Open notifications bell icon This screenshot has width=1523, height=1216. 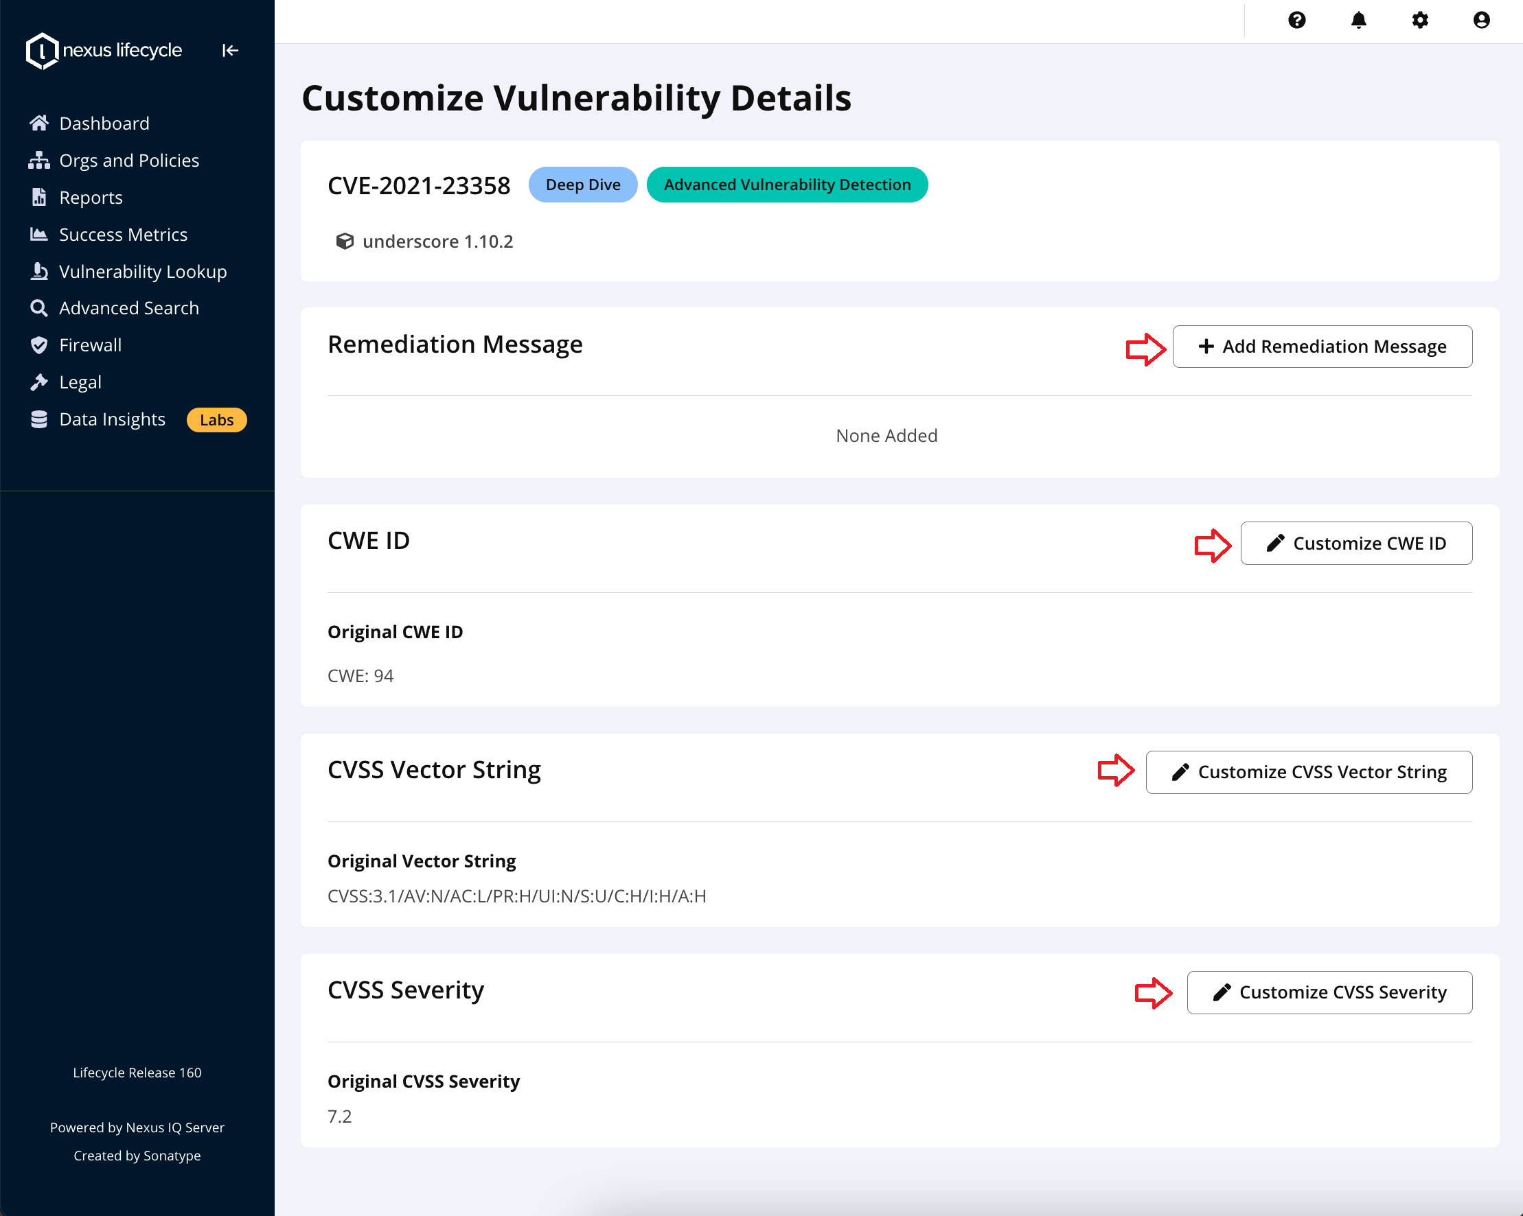[x=1358, y=20]
